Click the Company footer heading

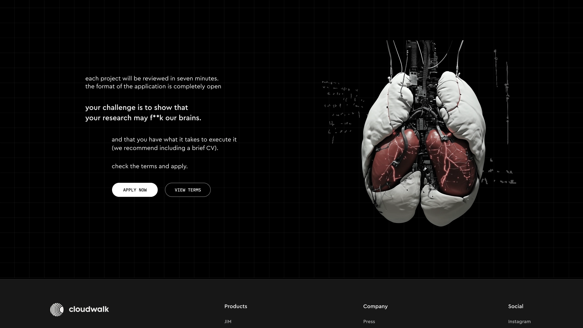pos(375,306)
